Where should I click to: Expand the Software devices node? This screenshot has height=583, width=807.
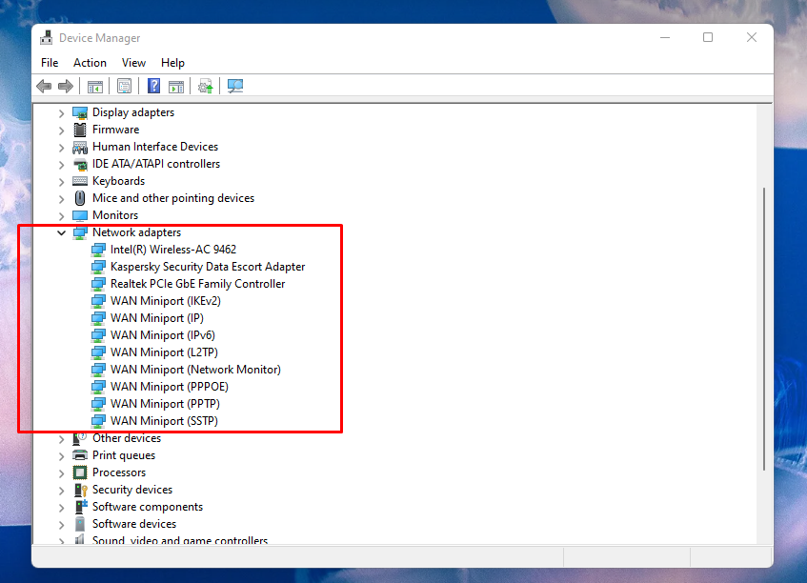(61, 524)
